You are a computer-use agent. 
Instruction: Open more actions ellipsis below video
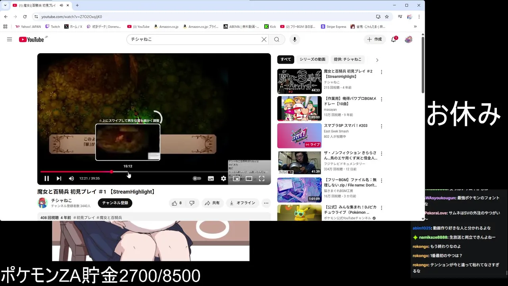pos(266,203)
